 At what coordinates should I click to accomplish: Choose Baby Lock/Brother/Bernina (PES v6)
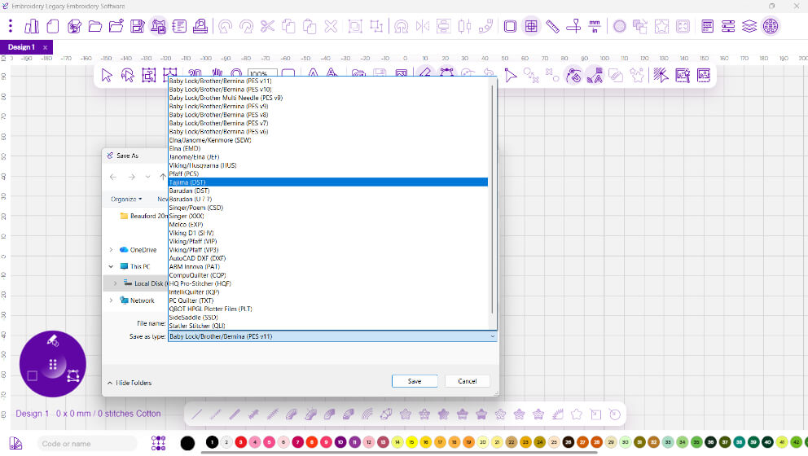327,131
